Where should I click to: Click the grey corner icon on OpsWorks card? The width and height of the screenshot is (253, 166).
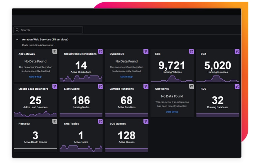coord(191,87)
